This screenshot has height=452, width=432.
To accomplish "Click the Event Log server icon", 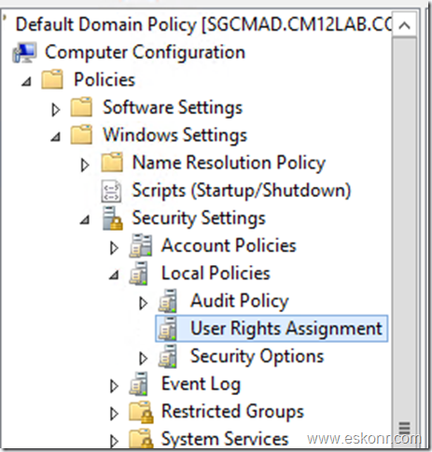I will [139, 384].
